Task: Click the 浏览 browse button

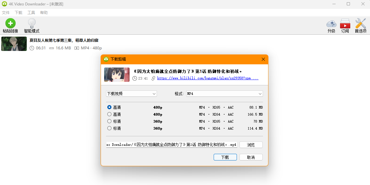Action: [251, 145]
